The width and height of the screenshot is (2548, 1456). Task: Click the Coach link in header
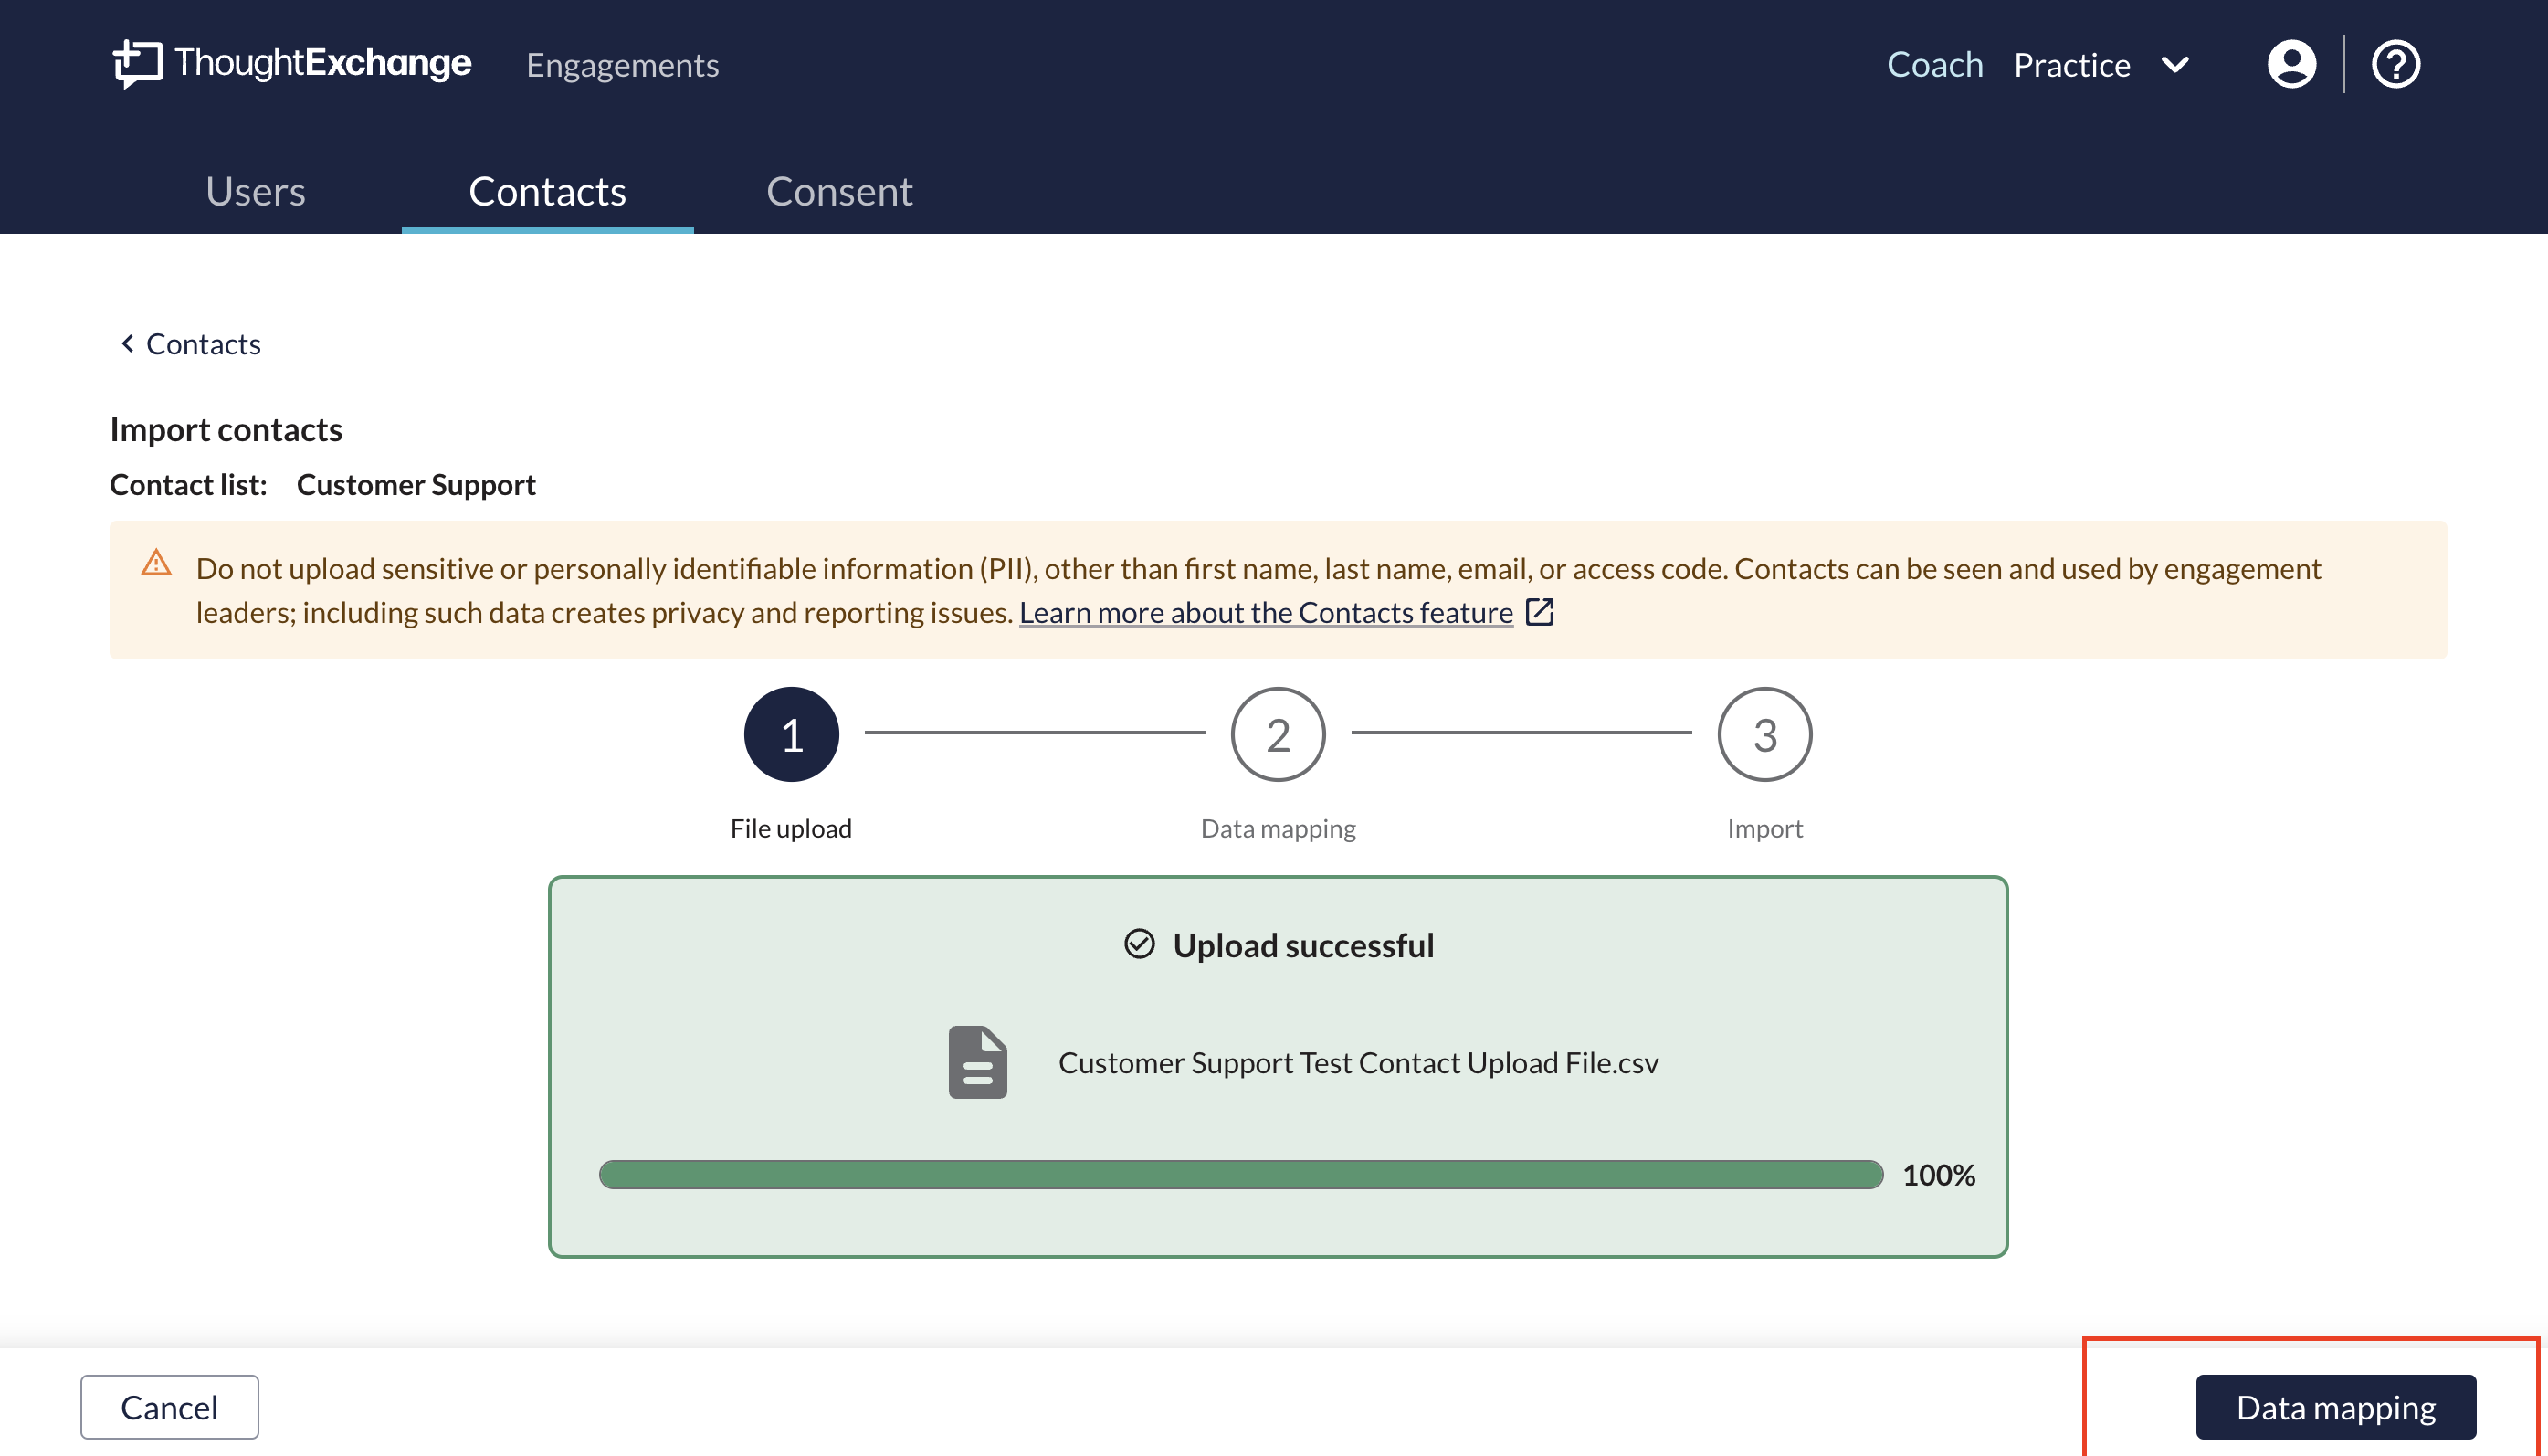1934,65
